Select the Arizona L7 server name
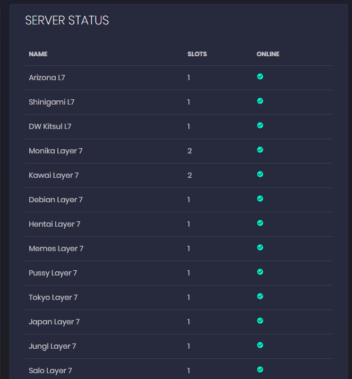 pyautogui.click(x=47, y=77)
